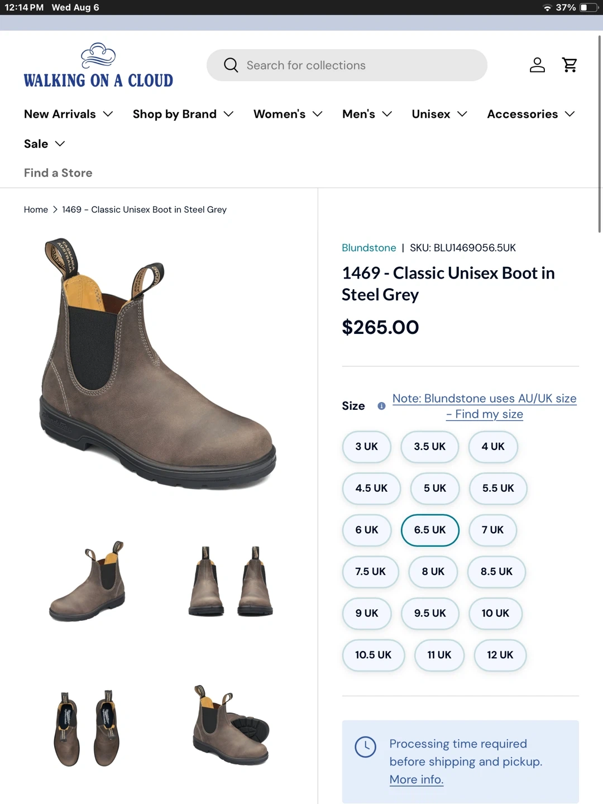
Task: Choose the 7 UK size option
Action: pyautogui.click(x=492, y=530)
